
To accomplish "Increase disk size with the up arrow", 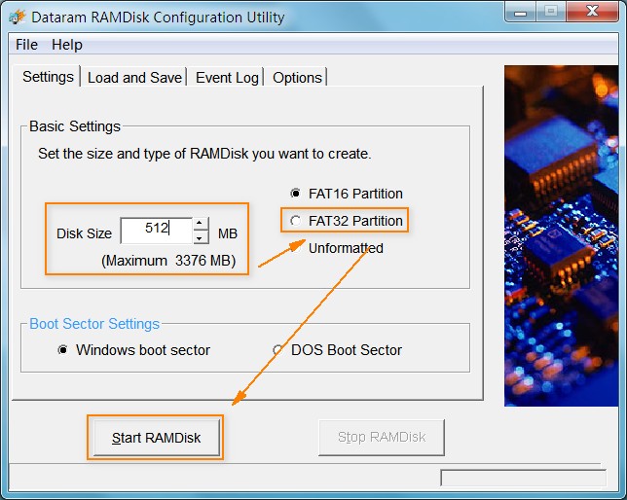I will [x=200, y=223].
